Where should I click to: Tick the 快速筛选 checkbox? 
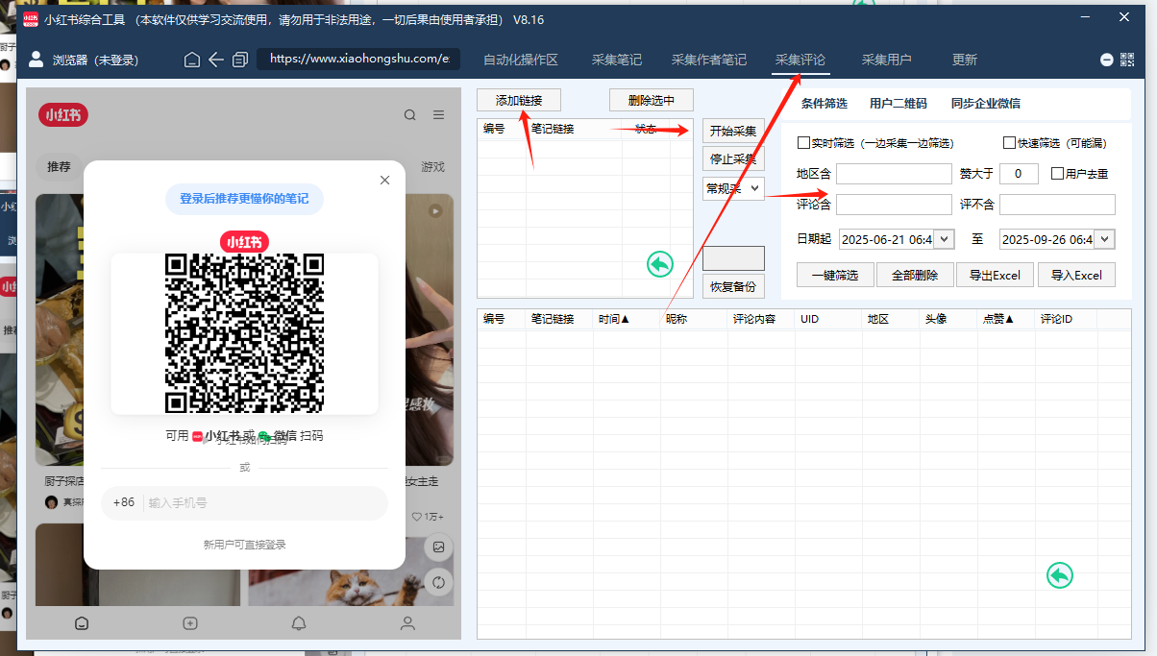[1009, 143]
